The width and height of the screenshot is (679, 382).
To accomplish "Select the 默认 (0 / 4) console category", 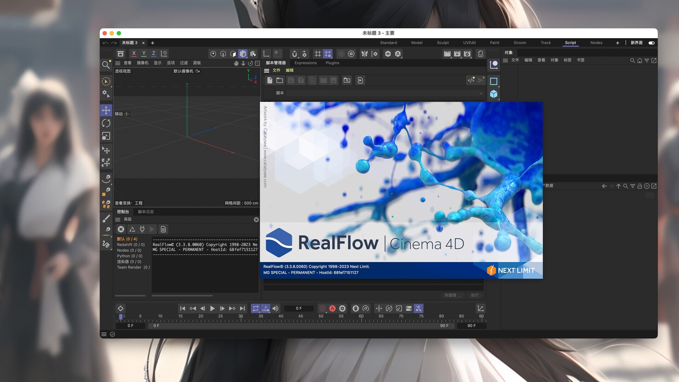I will [x=127, y=239].
